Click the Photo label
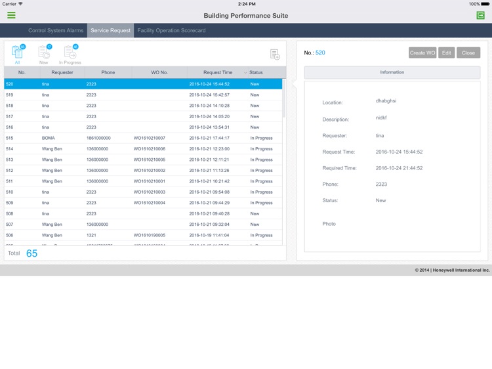492x369 pixels. (x=329, y=224)
